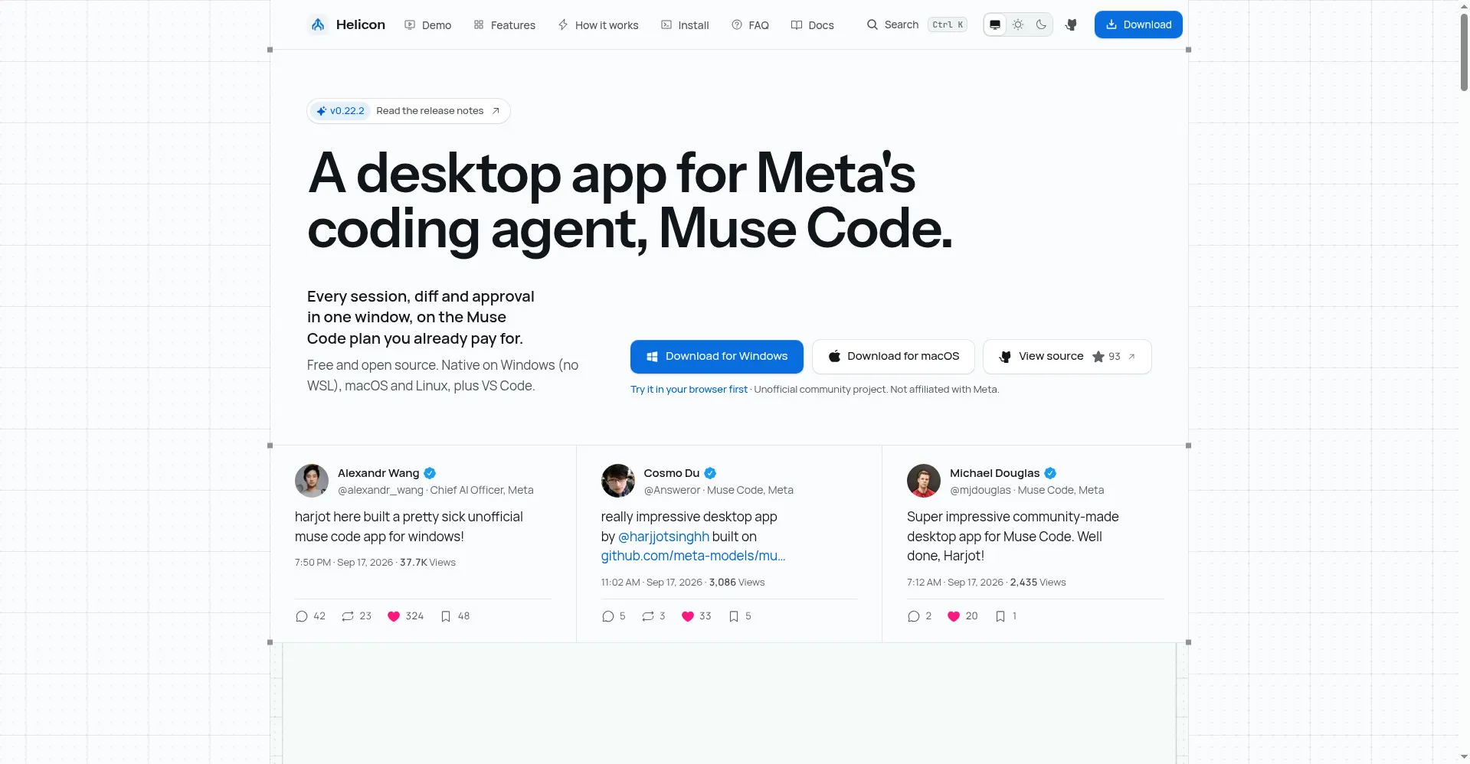Open the GitHub icon in the header
Screen dimensions: 1470x764
[1071, 24]
